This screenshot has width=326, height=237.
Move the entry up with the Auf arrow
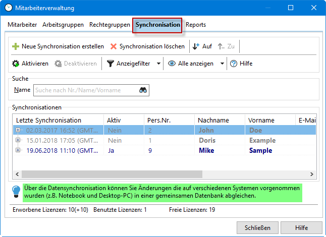click(197, 46)
